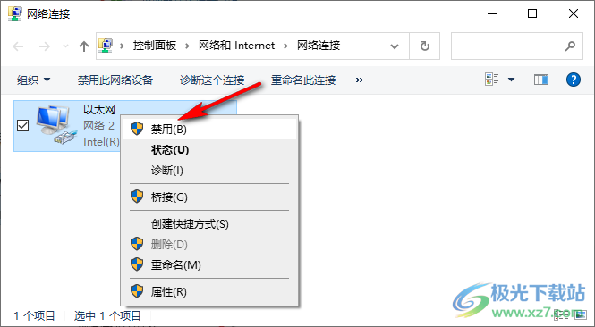Click the address bar network icon
The height and width of the screenshot is (327, 595).
[x=106, y=46]
